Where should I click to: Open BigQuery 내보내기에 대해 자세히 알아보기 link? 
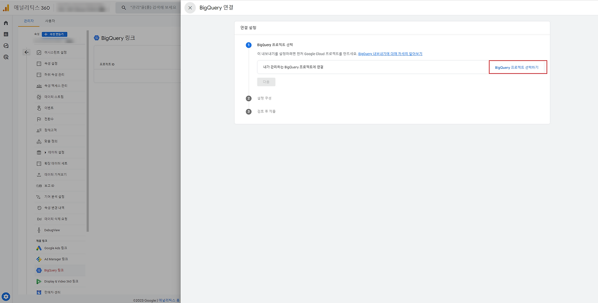click(390, 54)
